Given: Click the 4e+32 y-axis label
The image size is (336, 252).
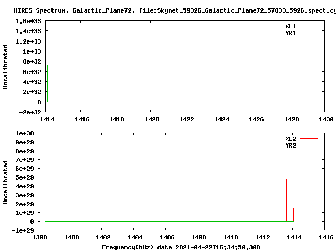Looking at the screenshot, I should pos(31,82).
